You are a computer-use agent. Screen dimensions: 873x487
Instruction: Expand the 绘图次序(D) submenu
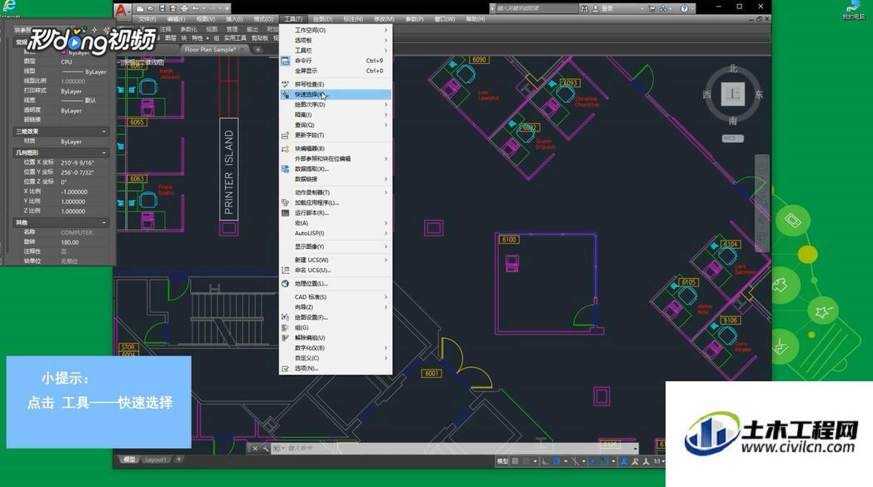pos(336,105)
